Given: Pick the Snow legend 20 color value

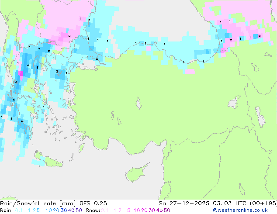Looking at the screenshot, I should [x=144, y=211].
